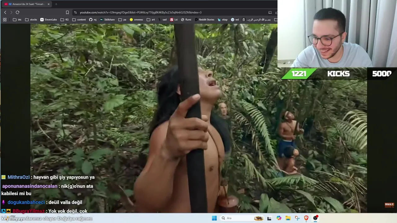Close the Amazon'da 24 Saat tab
The width and height of the screenshot is (397, 223).
click(x=48, y=4)
